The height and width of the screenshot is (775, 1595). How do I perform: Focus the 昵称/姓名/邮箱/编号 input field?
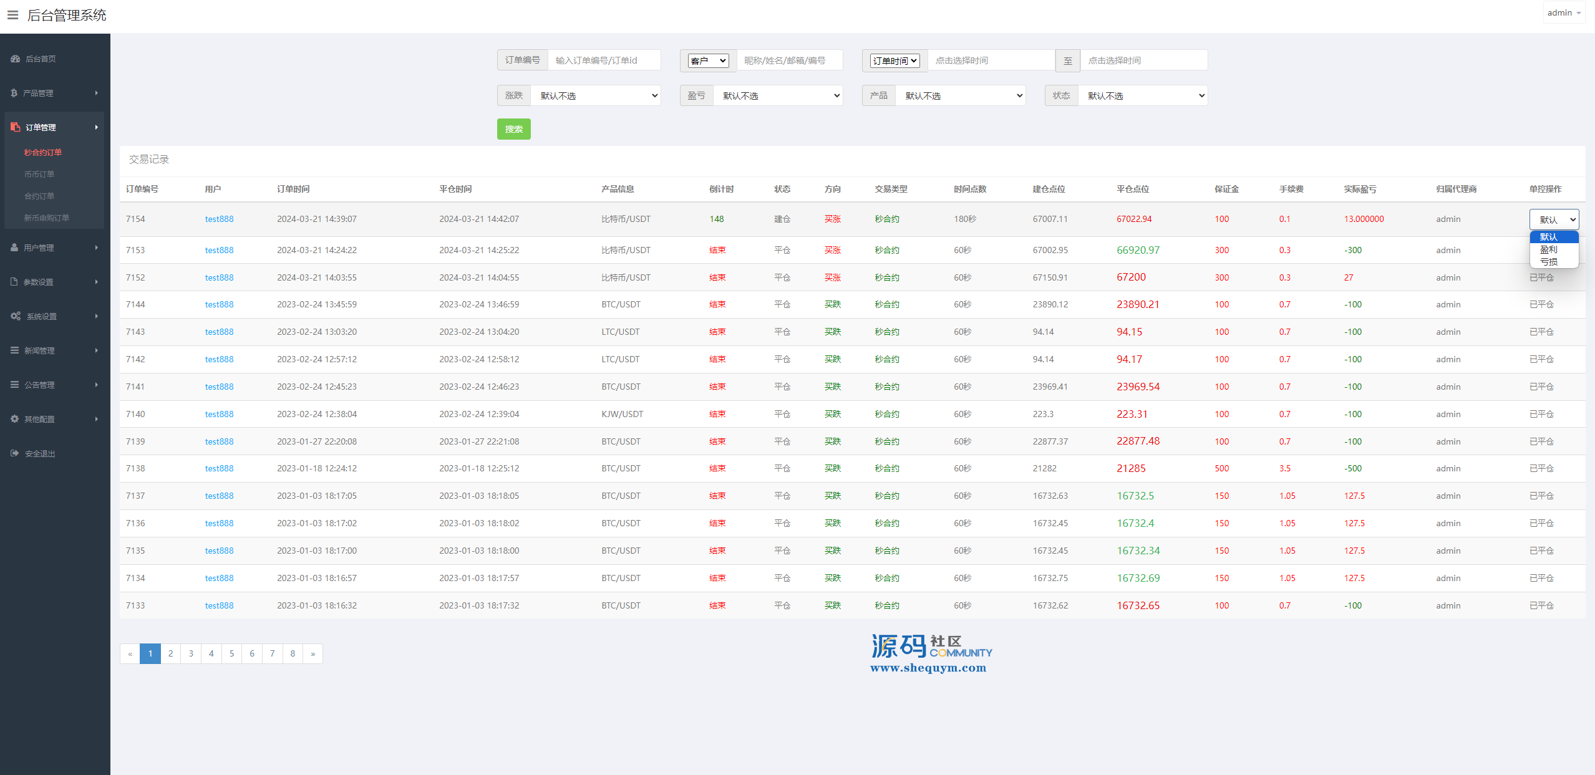pyautogui.click(x=789, y=60)
